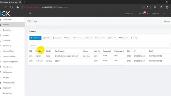Image resolution: width=171 pixels, height=96 pixels.
Task: Sort by Fw. Version column header
Action: pos(60,51)
